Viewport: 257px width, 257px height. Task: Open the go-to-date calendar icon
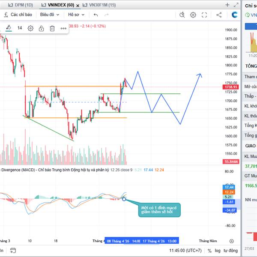pyautogui.click(x=13, y=251)
